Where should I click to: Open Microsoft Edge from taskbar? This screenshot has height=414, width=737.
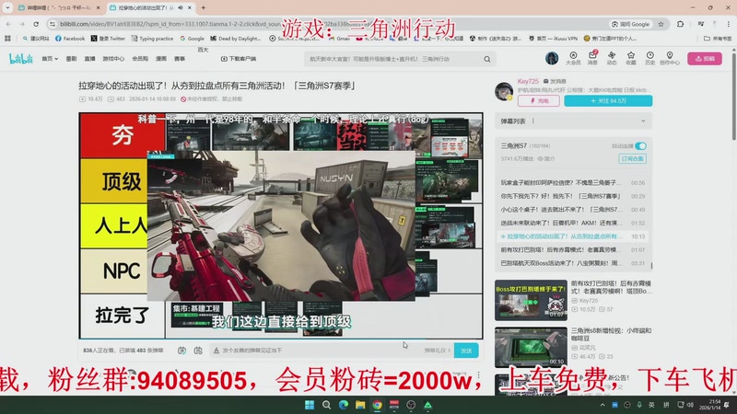pos(344,405)
